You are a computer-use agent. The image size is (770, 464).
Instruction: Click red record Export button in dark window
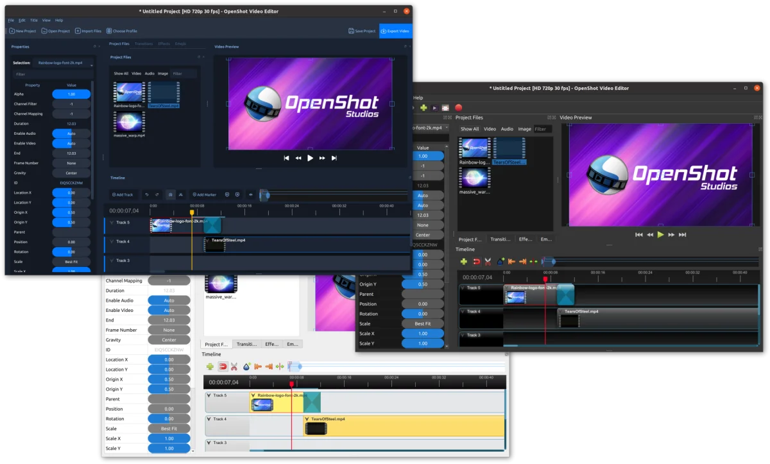458,108
